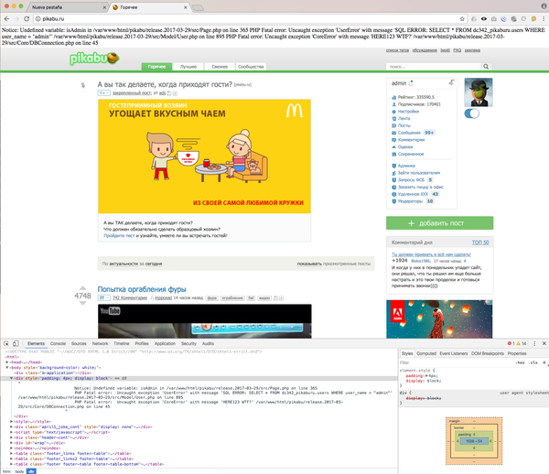Screen dimensions: 549x474
Task: Switch to the Console tab in DevTools
Action: [56, 343]
